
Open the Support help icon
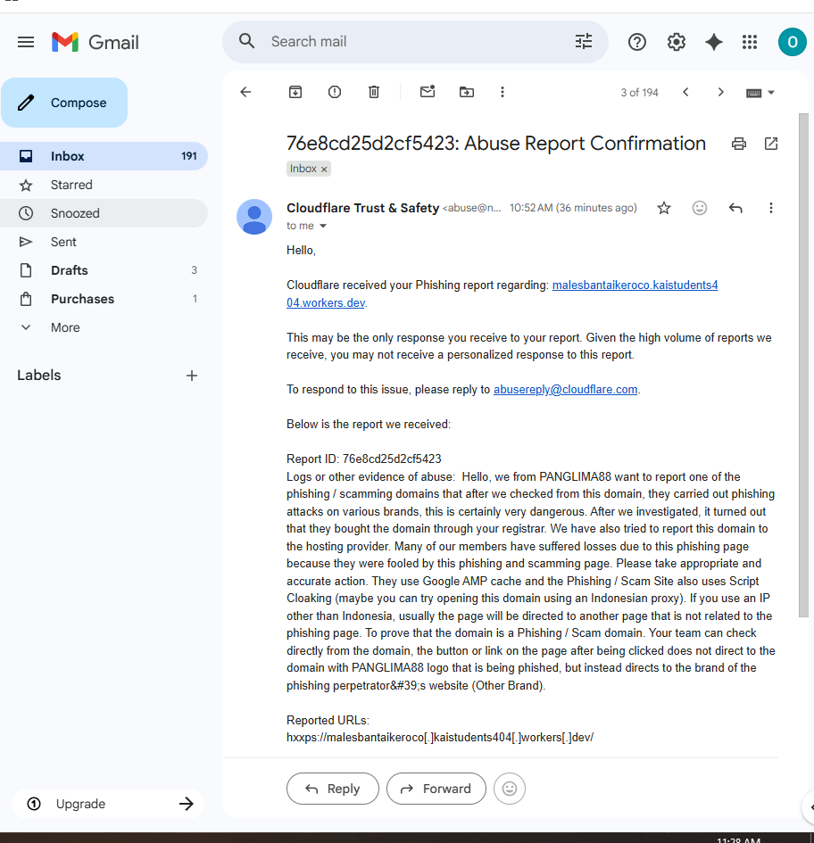click(x=637, y=42)
